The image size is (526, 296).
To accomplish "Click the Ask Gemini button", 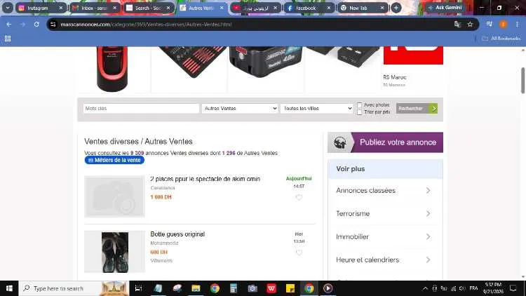I will 445,8.
